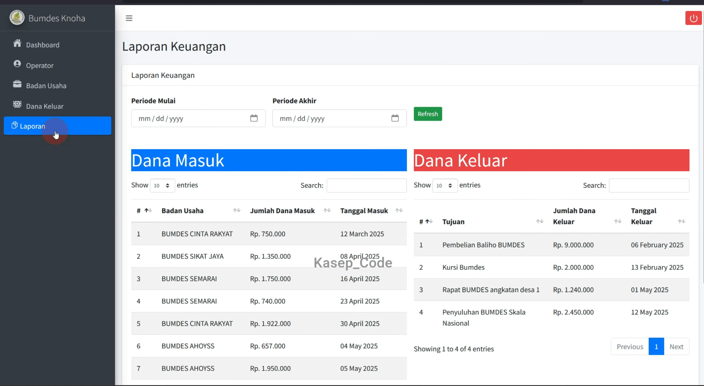
Task: Click BUMDES SIKAT JAYA cell
Action: tap(193, 256)
